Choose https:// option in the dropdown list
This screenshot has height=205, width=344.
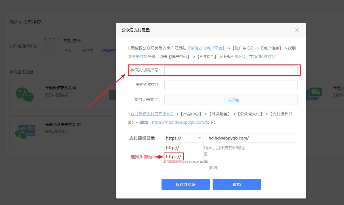(x=174, y=157)
